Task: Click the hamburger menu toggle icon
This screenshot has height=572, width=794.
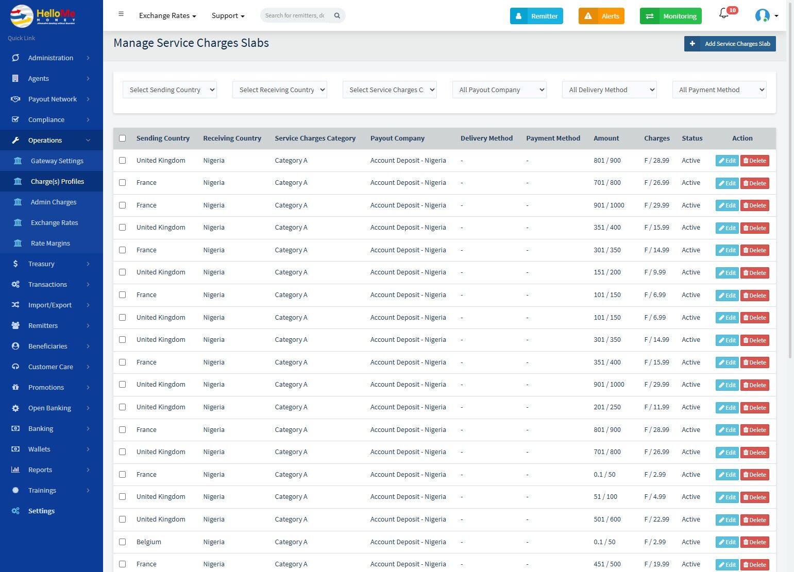Action: [x=121, y=14]
